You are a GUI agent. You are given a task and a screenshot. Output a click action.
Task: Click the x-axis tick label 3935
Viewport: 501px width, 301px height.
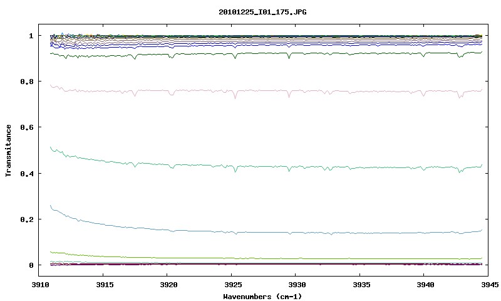pyautogui.click(x=361, y=285)
